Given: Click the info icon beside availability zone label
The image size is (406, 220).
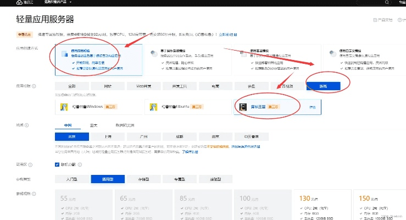Looking at the screenshot, I should (30, 165).
